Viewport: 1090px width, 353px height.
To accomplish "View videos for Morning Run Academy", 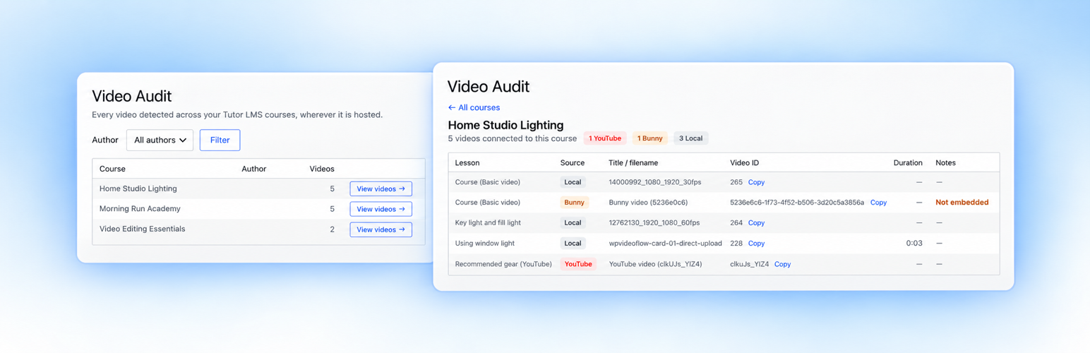I will click(x=381, y=209).
